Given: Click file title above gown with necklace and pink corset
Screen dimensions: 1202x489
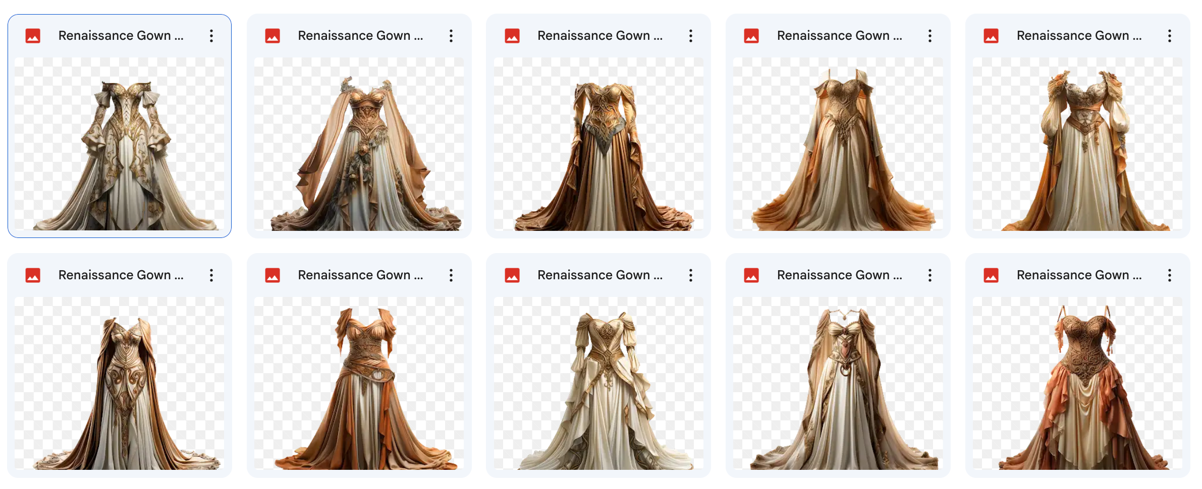Looking at the screenshot, I should pos(840,275).
